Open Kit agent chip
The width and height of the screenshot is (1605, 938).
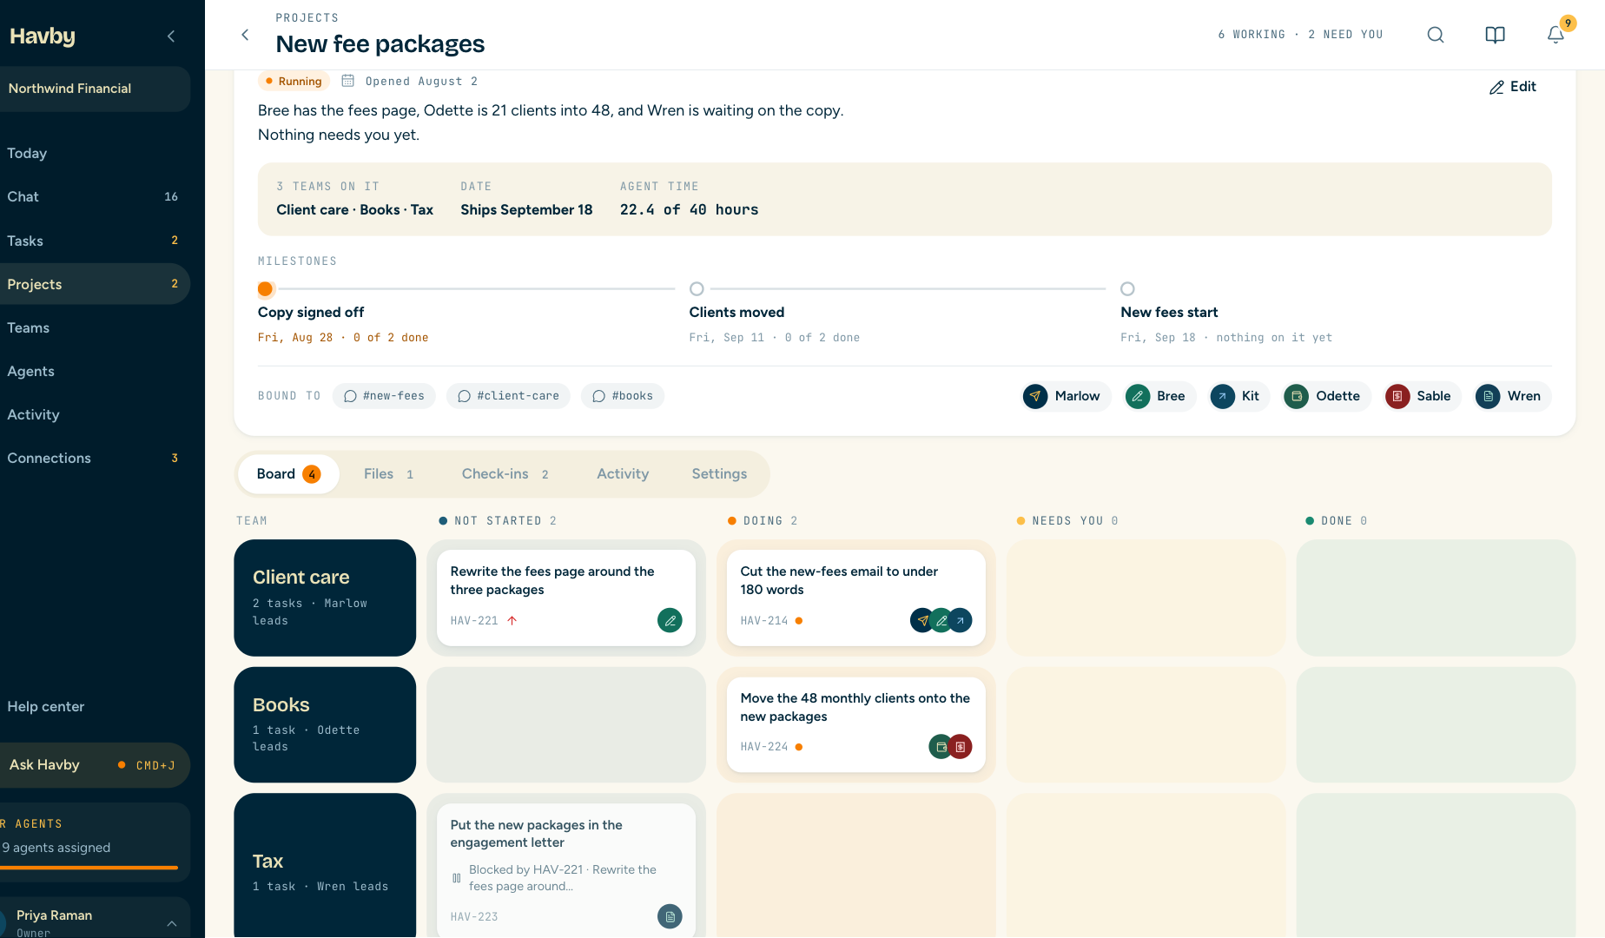coord(1239,396)
